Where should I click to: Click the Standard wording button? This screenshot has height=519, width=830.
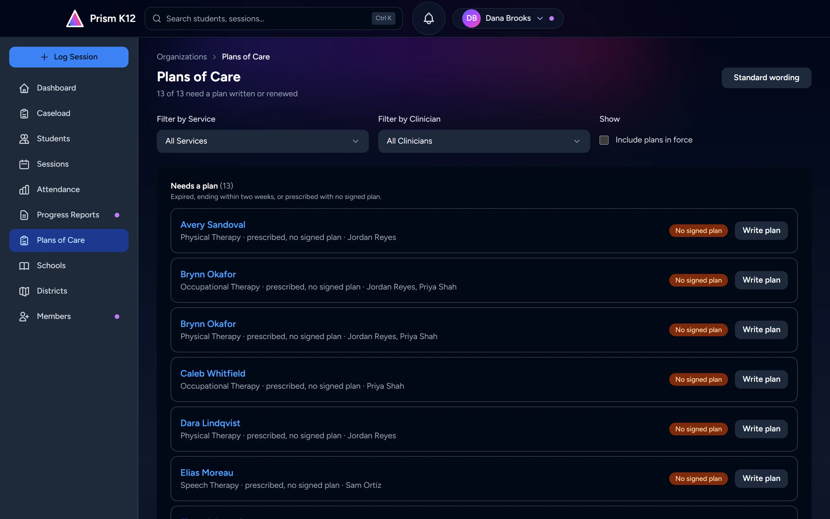click(766, 78)
